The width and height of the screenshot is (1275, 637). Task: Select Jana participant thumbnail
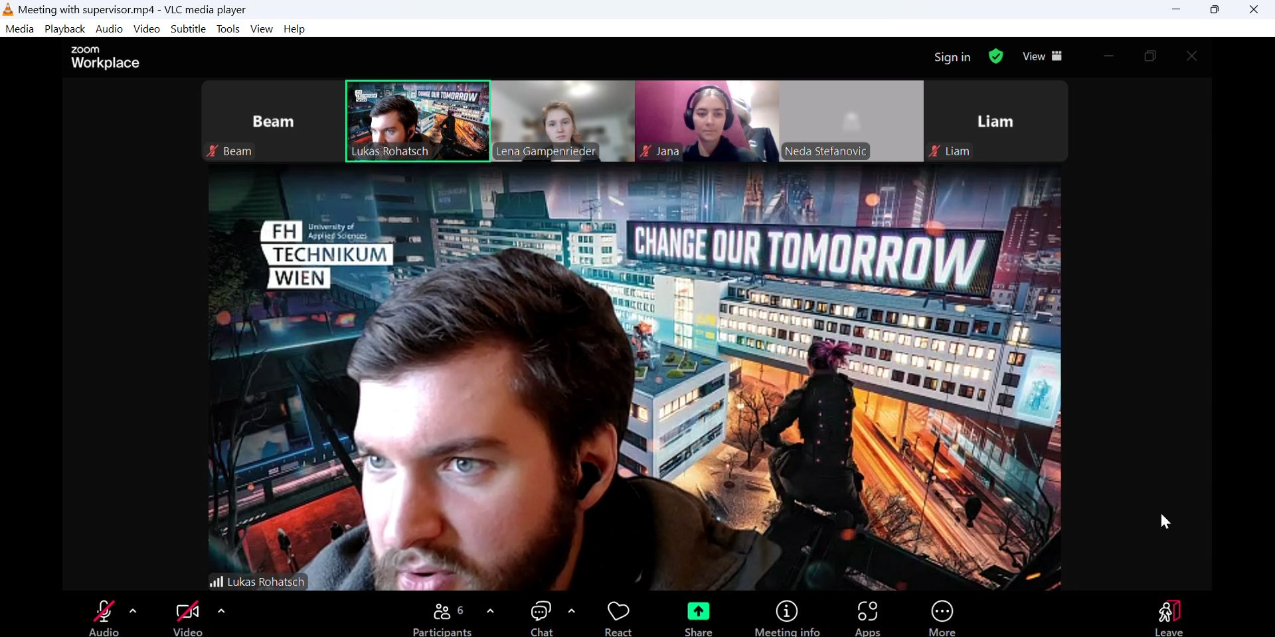point(707,121)
